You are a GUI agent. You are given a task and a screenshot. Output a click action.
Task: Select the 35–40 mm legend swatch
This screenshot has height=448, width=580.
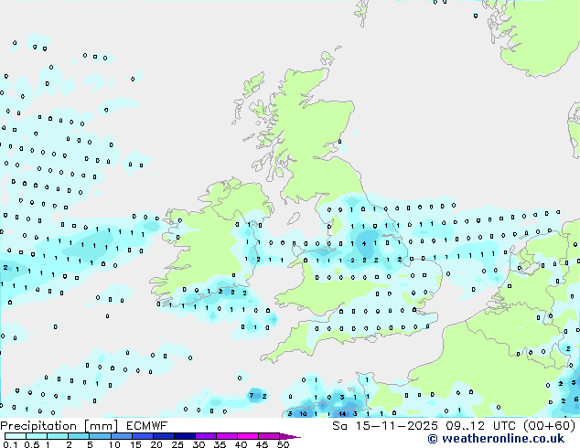tap(226, 436)
